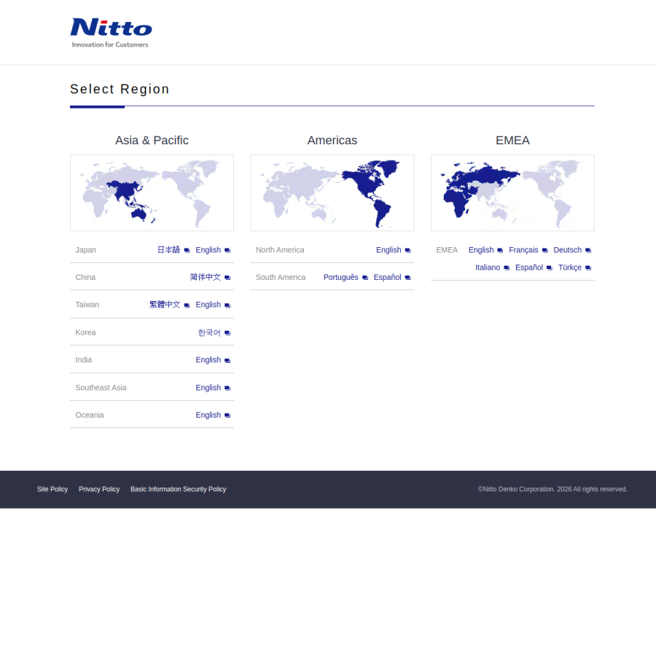This screenshot has height=656, width=656.
Task: Click new-window icon beside Japan 日本語
Action: point(187,251)
